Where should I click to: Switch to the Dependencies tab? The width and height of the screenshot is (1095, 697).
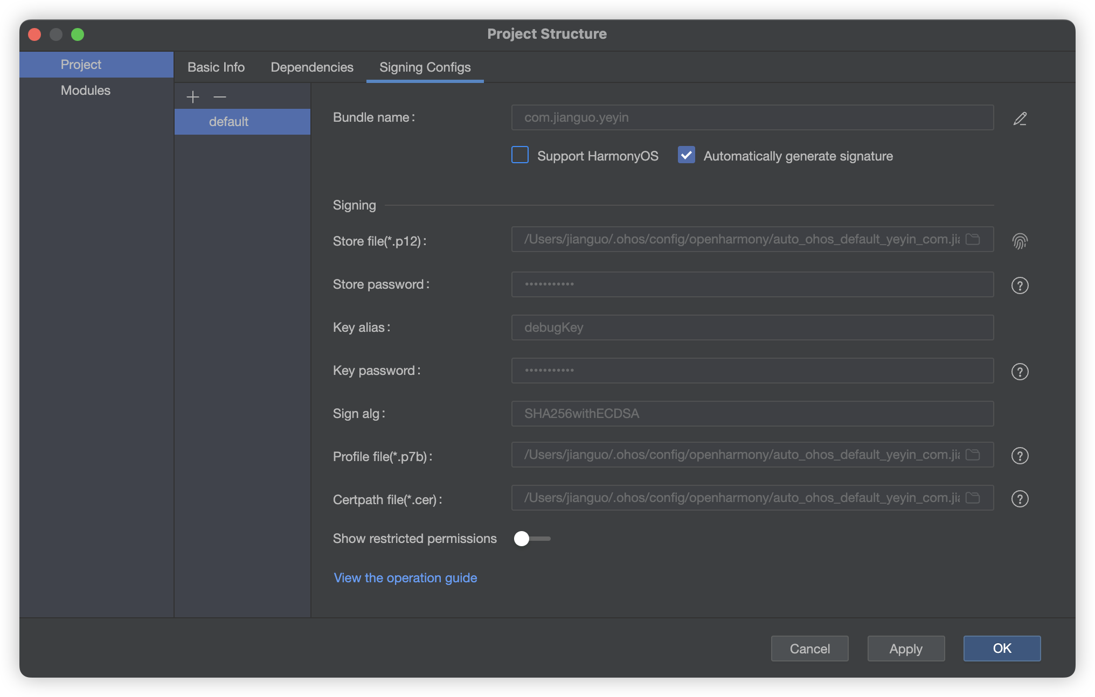click(311, 67)
